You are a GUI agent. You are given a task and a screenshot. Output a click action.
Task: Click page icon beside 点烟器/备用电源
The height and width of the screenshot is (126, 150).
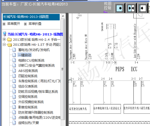tap(14, 117)
